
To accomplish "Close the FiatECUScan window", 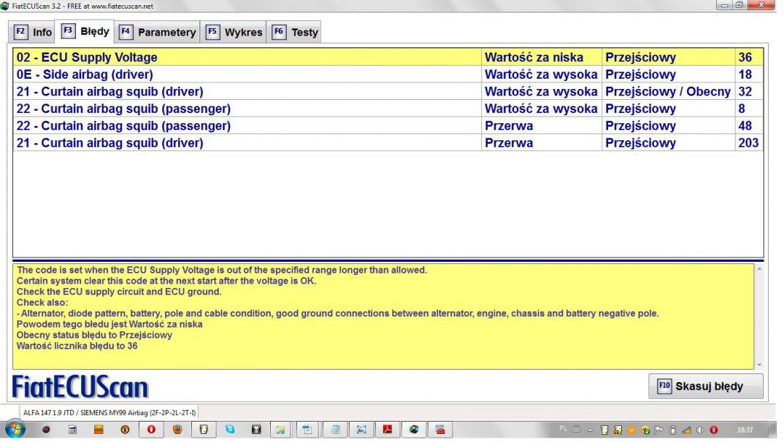I will tap(761, 5).
